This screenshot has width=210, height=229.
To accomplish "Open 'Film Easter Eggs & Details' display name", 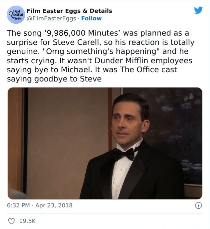I will [x=69, y=11].
